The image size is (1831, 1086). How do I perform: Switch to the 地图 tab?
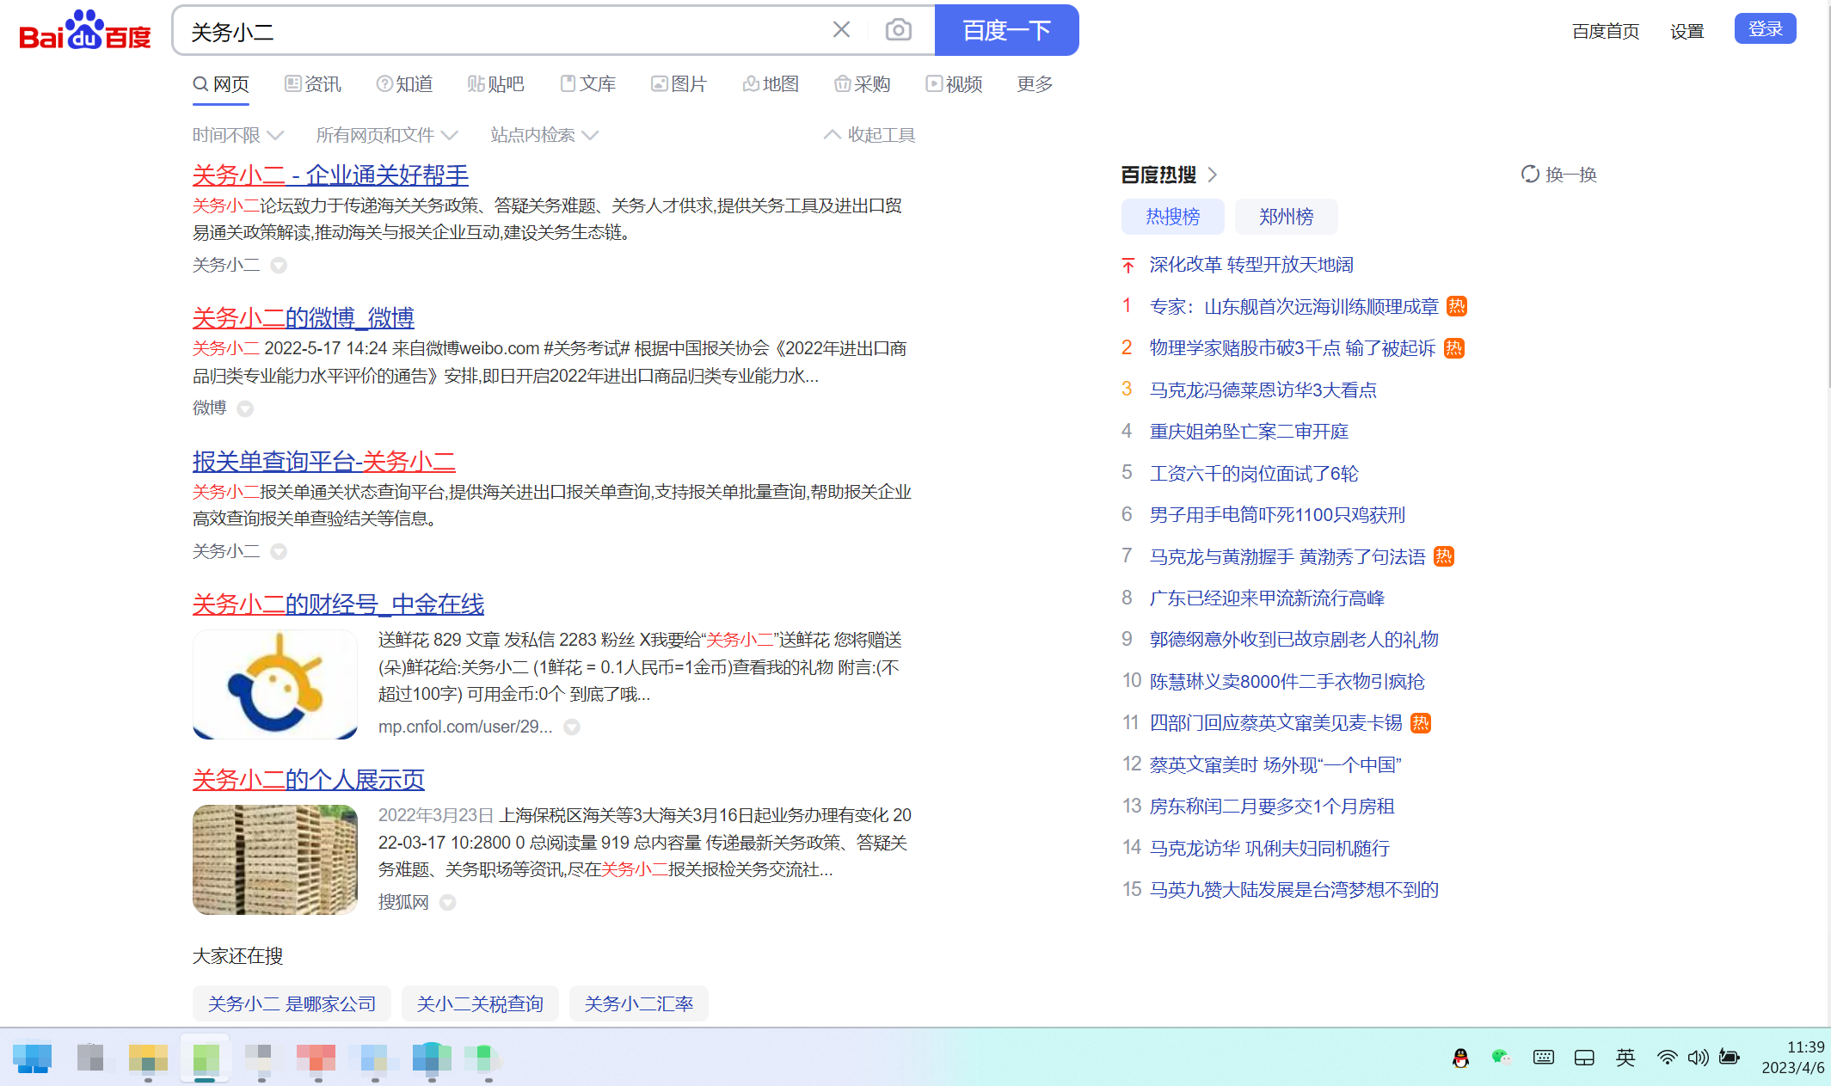[x=771, y=83]
